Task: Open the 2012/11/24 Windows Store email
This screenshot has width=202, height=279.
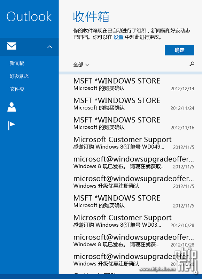Action: tap(134, 104)
